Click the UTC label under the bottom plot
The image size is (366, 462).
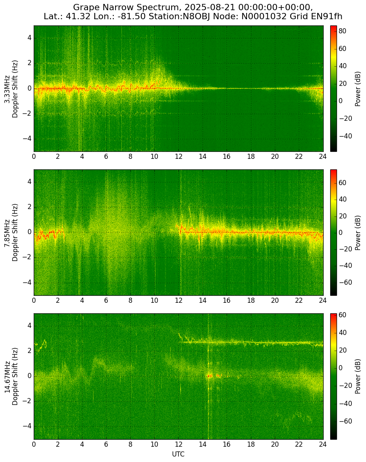(x=178, y=454)
